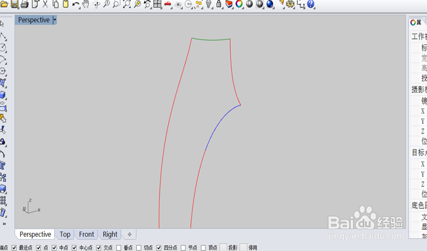Save the model with the floppy disk icon

14,4
